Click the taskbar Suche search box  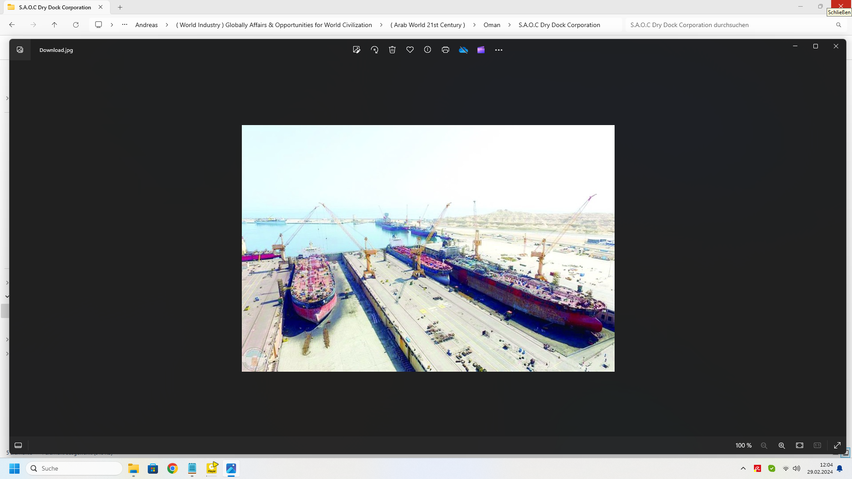pos(74,468)
